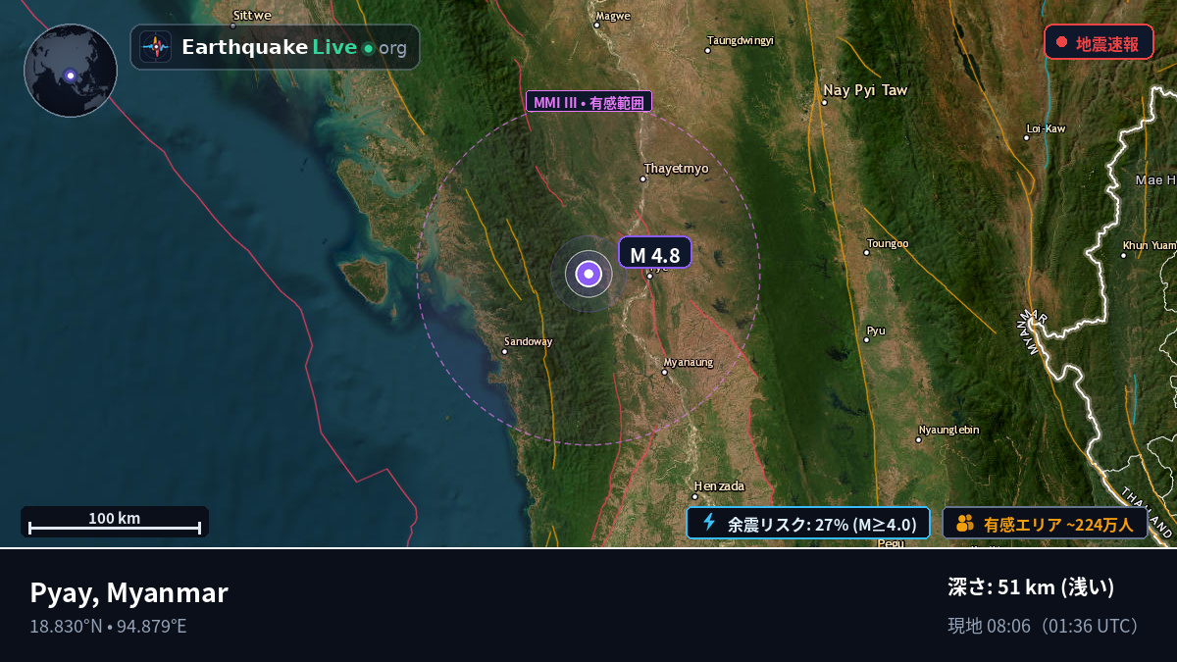Open the 有感エリア ~224万人 panel

pyautogui.click(x=1045, y=524)
